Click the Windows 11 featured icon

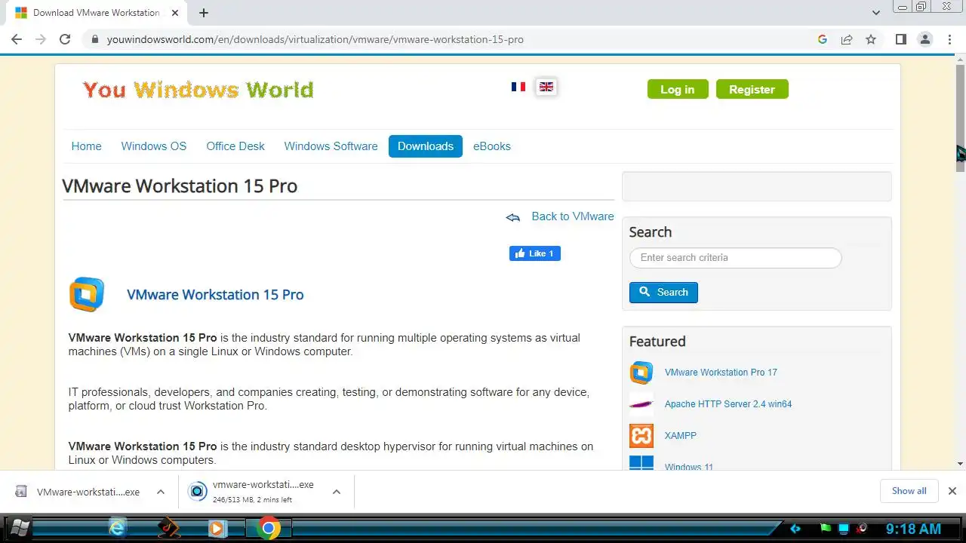point(641,462)
